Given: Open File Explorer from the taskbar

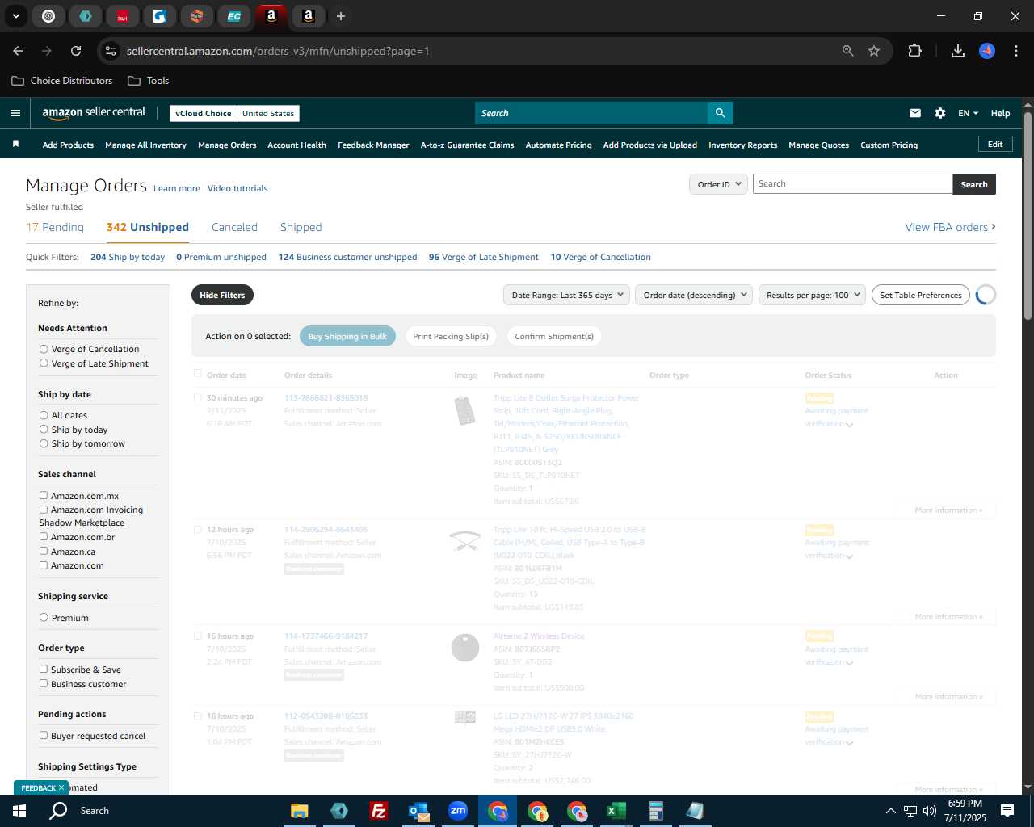Looking at the screenshot, I should click(300, 811).
